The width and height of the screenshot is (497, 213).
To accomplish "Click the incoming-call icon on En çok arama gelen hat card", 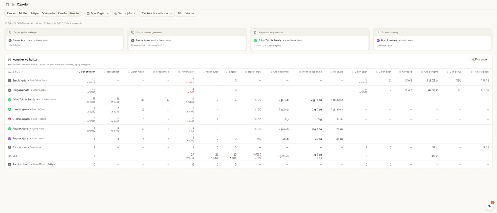I will tap(133, 32).
